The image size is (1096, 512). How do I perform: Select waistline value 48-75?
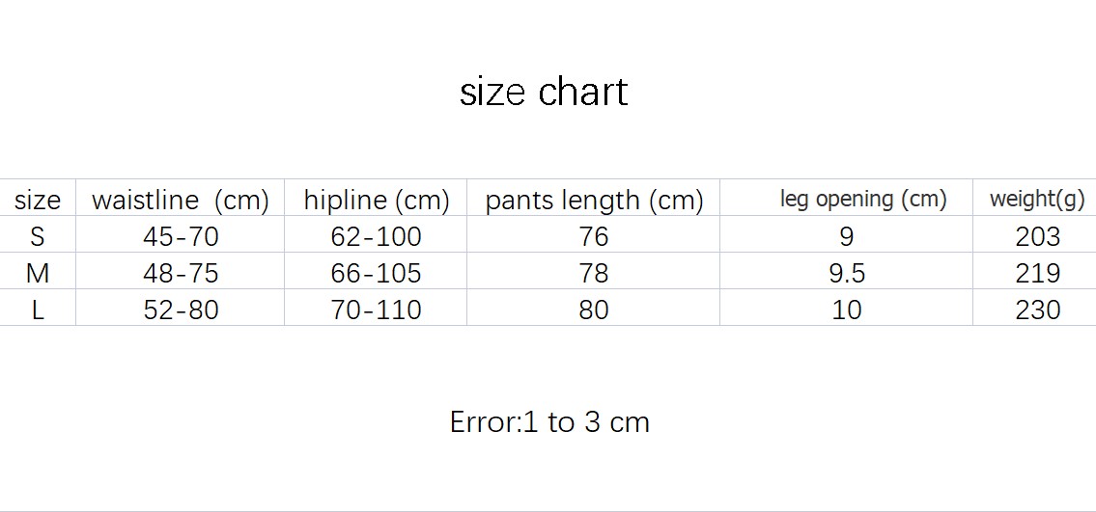[x=181, y=273]
